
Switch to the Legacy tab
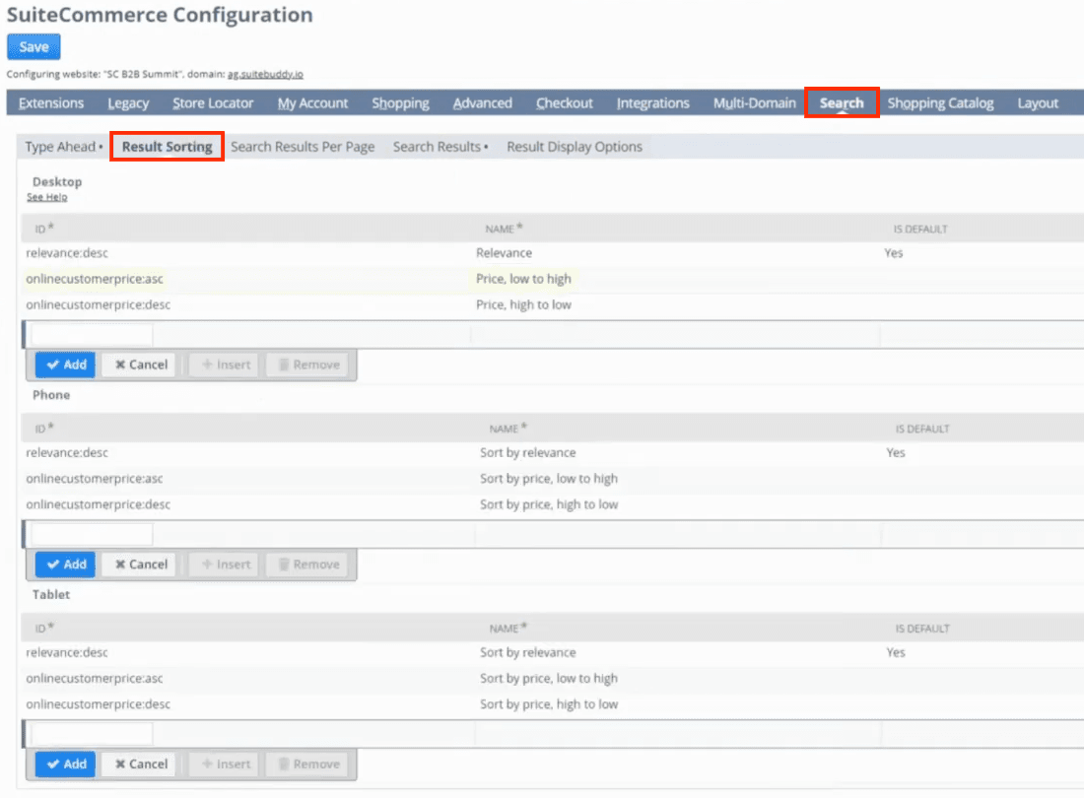(128, 102)
